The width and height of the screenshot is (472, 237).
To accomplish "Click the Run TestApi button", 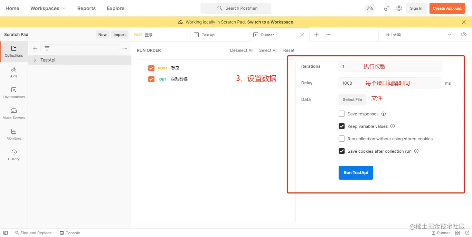I will (356, 173).
